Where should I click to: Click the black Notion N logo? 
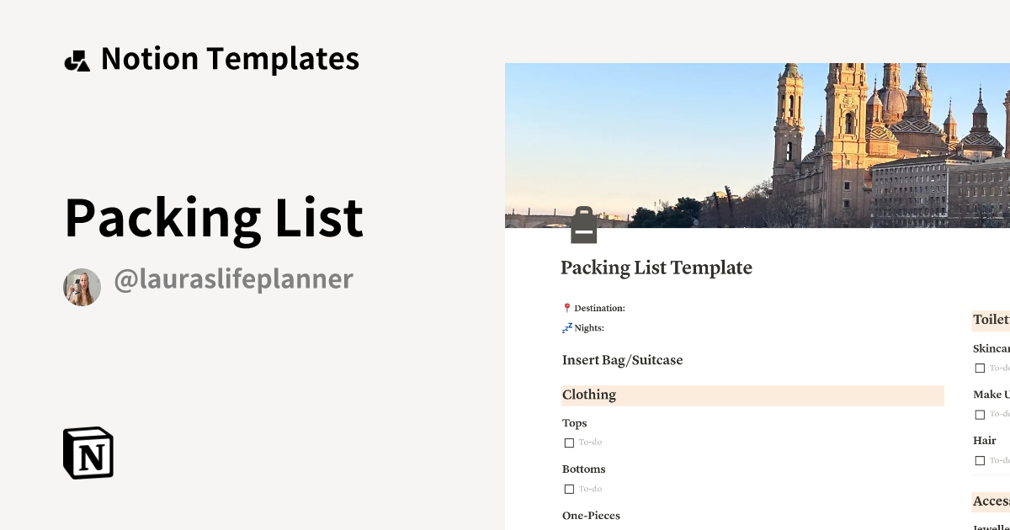(88, 453)
